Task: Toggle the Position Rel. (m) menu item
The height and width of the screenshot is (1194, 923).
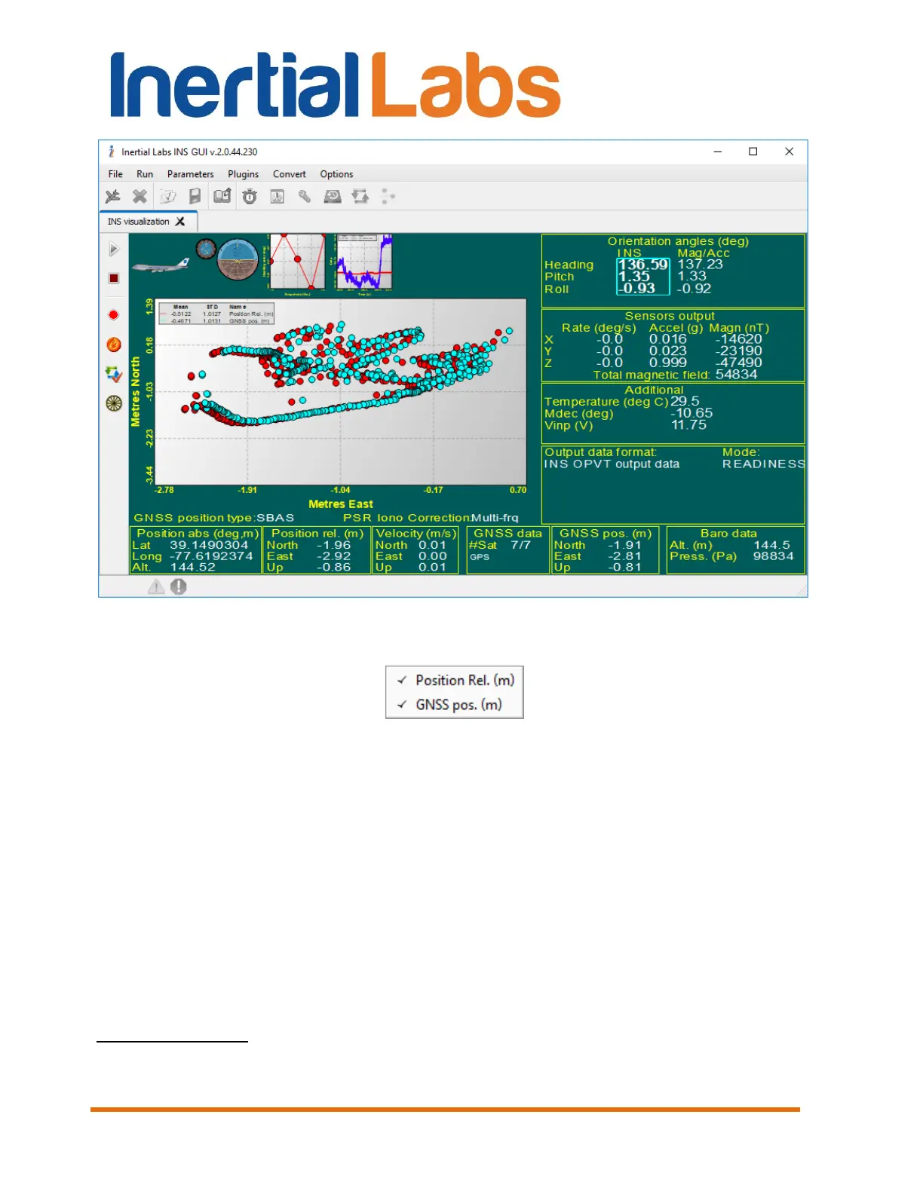Action: tap(455, 680)
